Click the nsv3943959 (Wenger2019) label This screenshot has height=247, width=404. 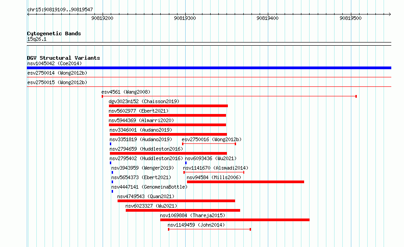(x=143, y=168)
